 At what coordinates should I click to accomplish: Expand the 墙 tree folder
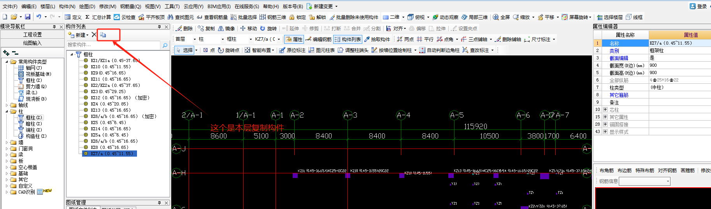[7, 142]
